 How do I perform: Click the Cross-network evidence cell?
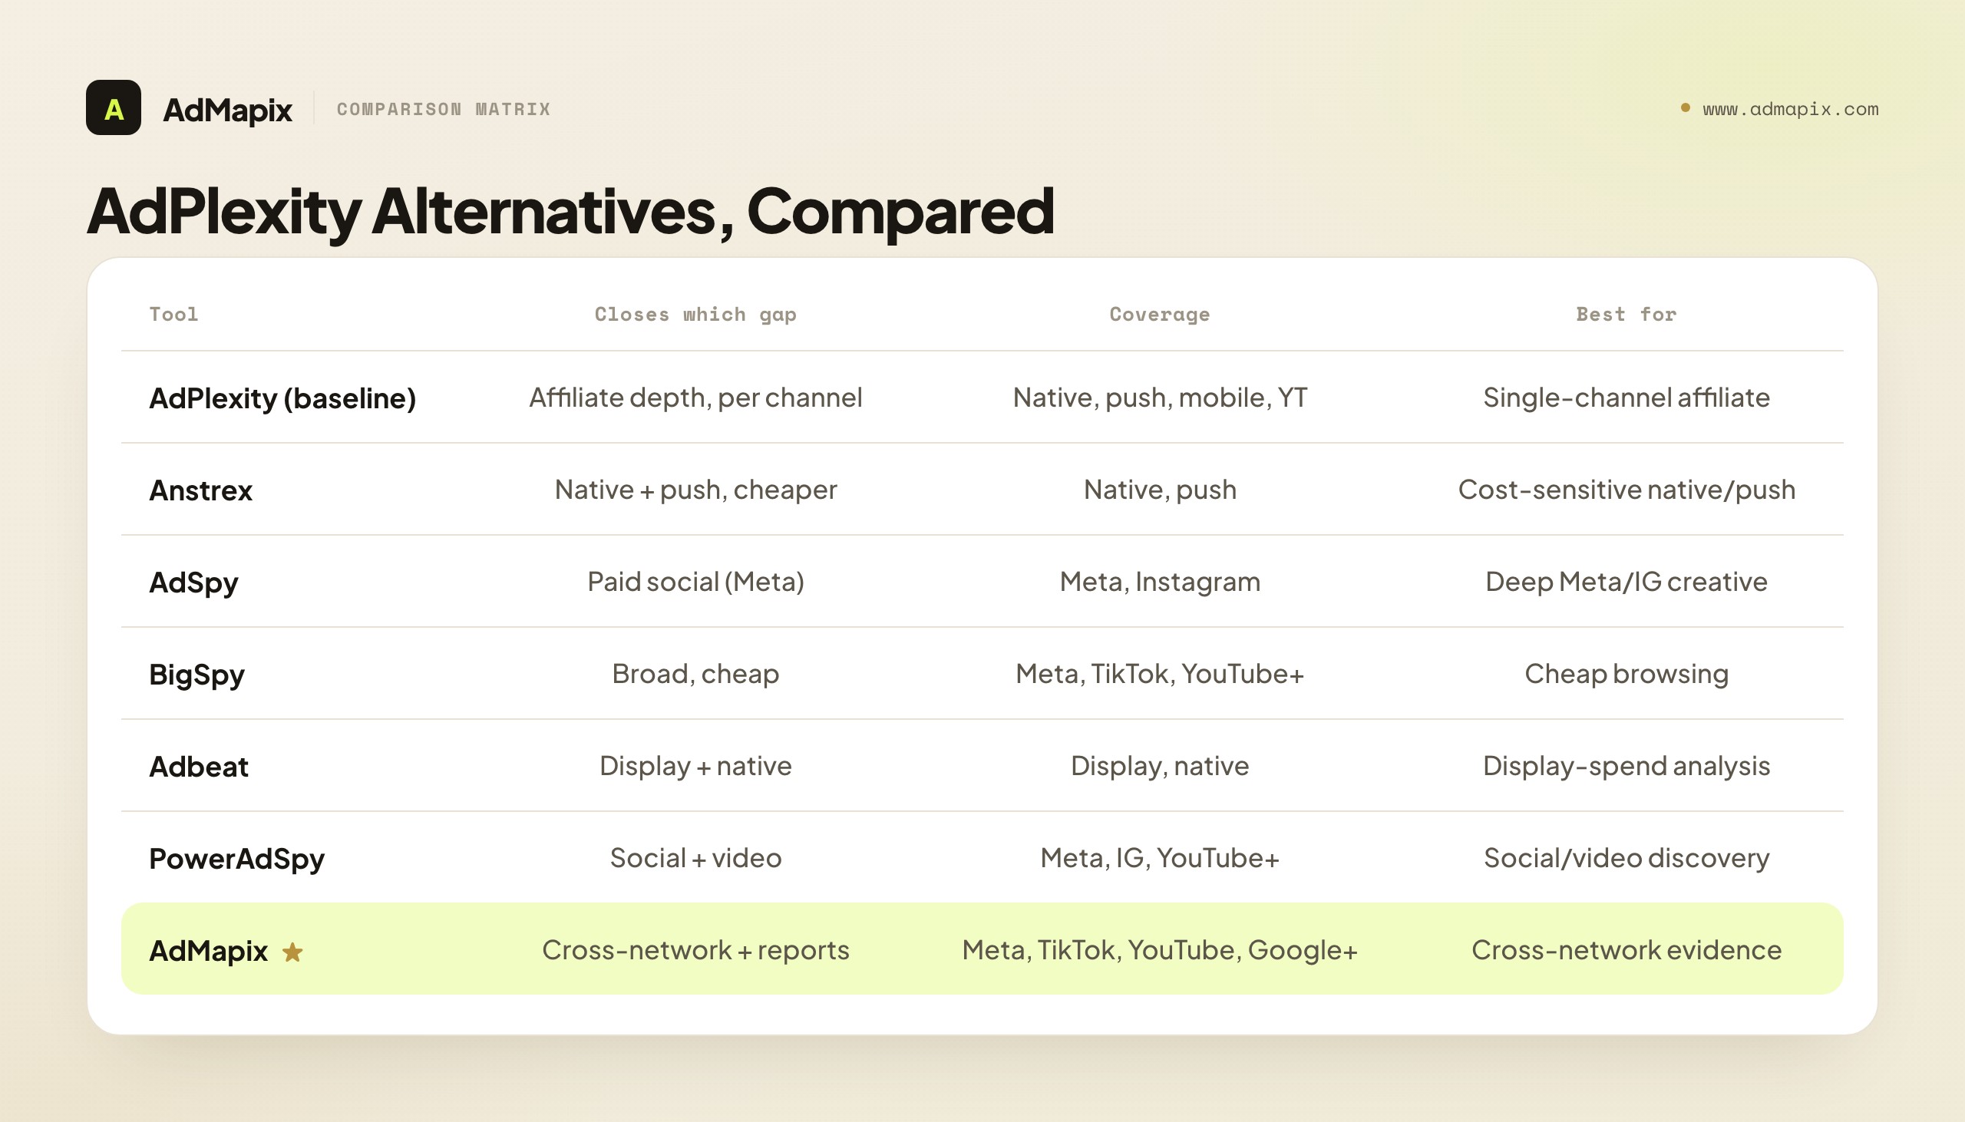pos(1626,950)
